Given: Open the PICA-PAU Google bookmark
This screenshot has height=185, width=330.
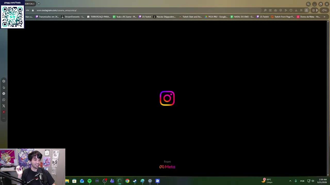Looking at the screenshot, I should (x=216, y=17).
